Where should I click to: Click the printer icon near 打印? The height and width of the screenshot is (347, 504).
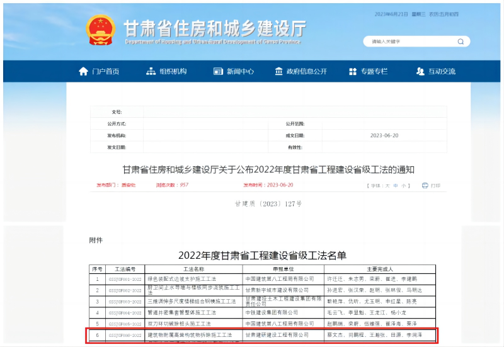[x=425, y=186]
